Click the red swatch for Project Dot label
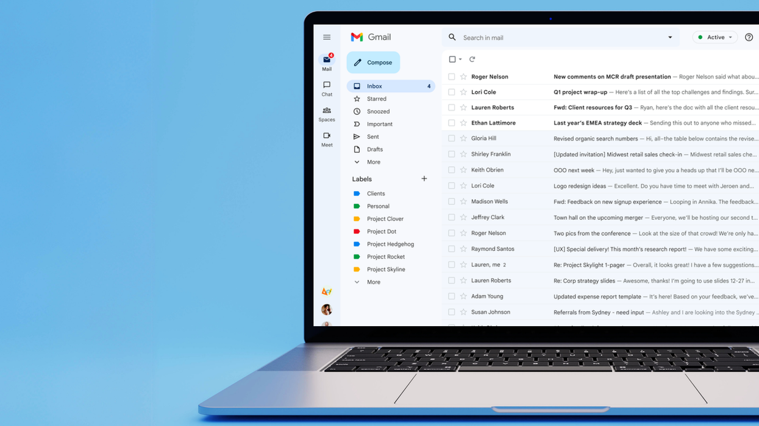This screenshot has height=426, width=759. [x=357, y=231]
